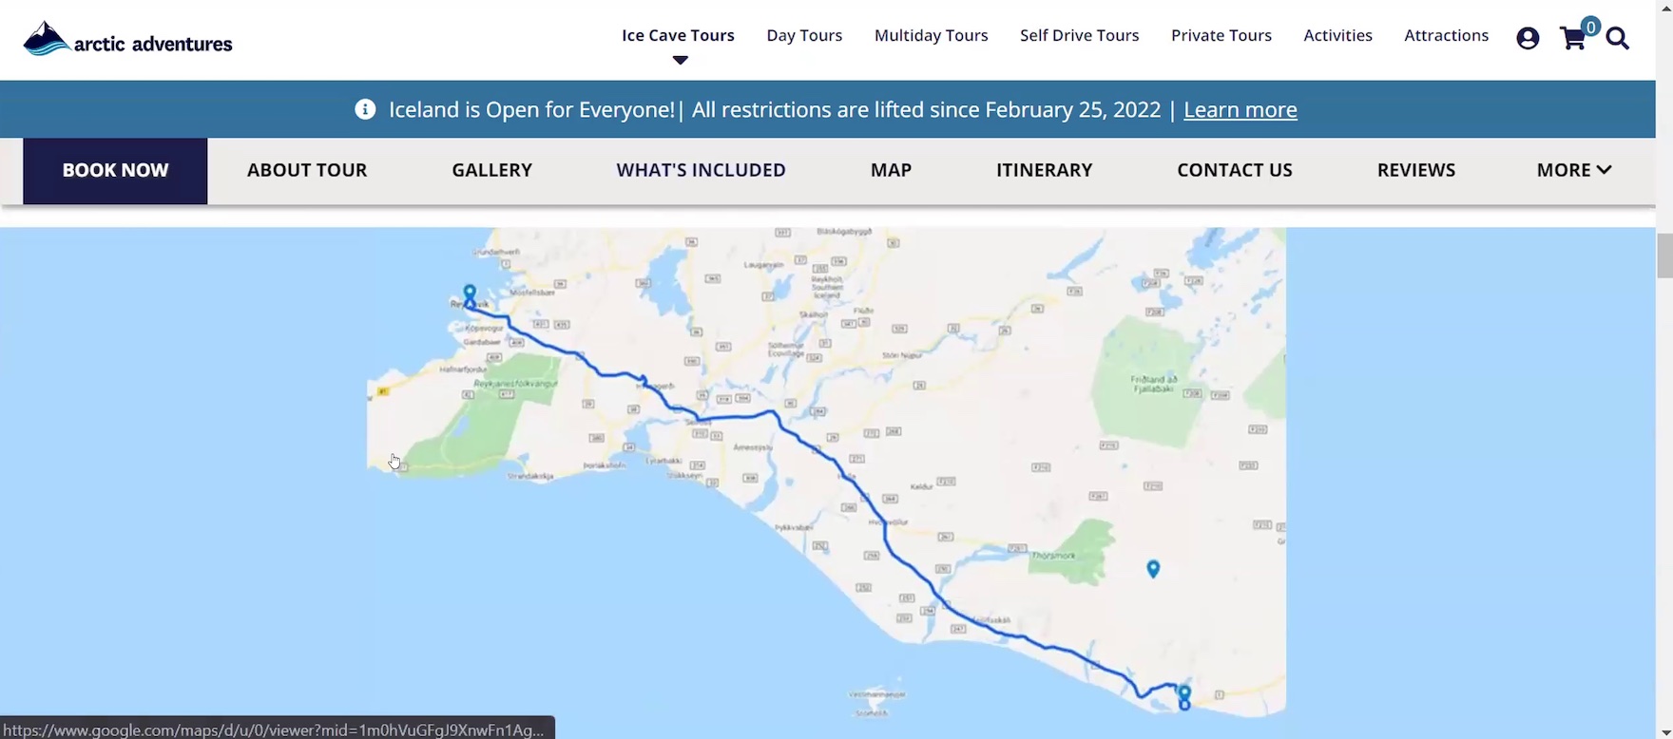Viewport: 1673px width, 739px height.
Task: Open the Day Tours menu
Action: pos(804,35)
